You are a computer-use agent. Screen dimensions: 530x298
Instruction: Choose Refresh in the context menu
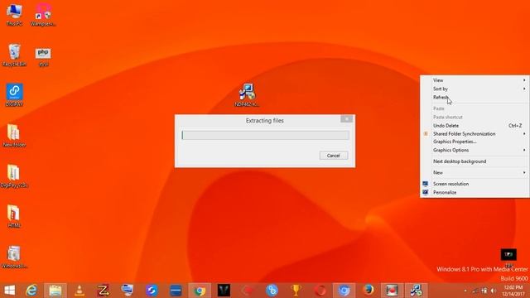tap(475, 98)
